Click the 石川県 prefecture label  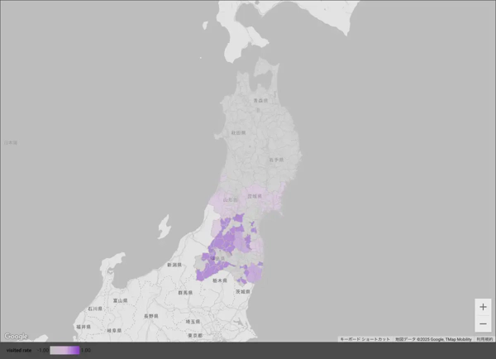95,309
